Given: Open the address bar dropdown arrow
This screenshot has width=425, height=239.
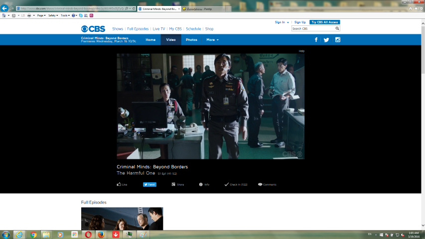Looking at the screenshot, I should tap(130, 8).
